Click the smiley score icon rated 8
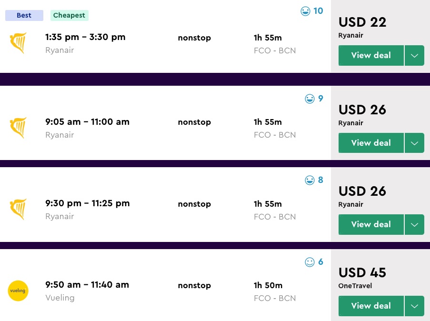Screen dimensions: 430x321 (310, 181)
